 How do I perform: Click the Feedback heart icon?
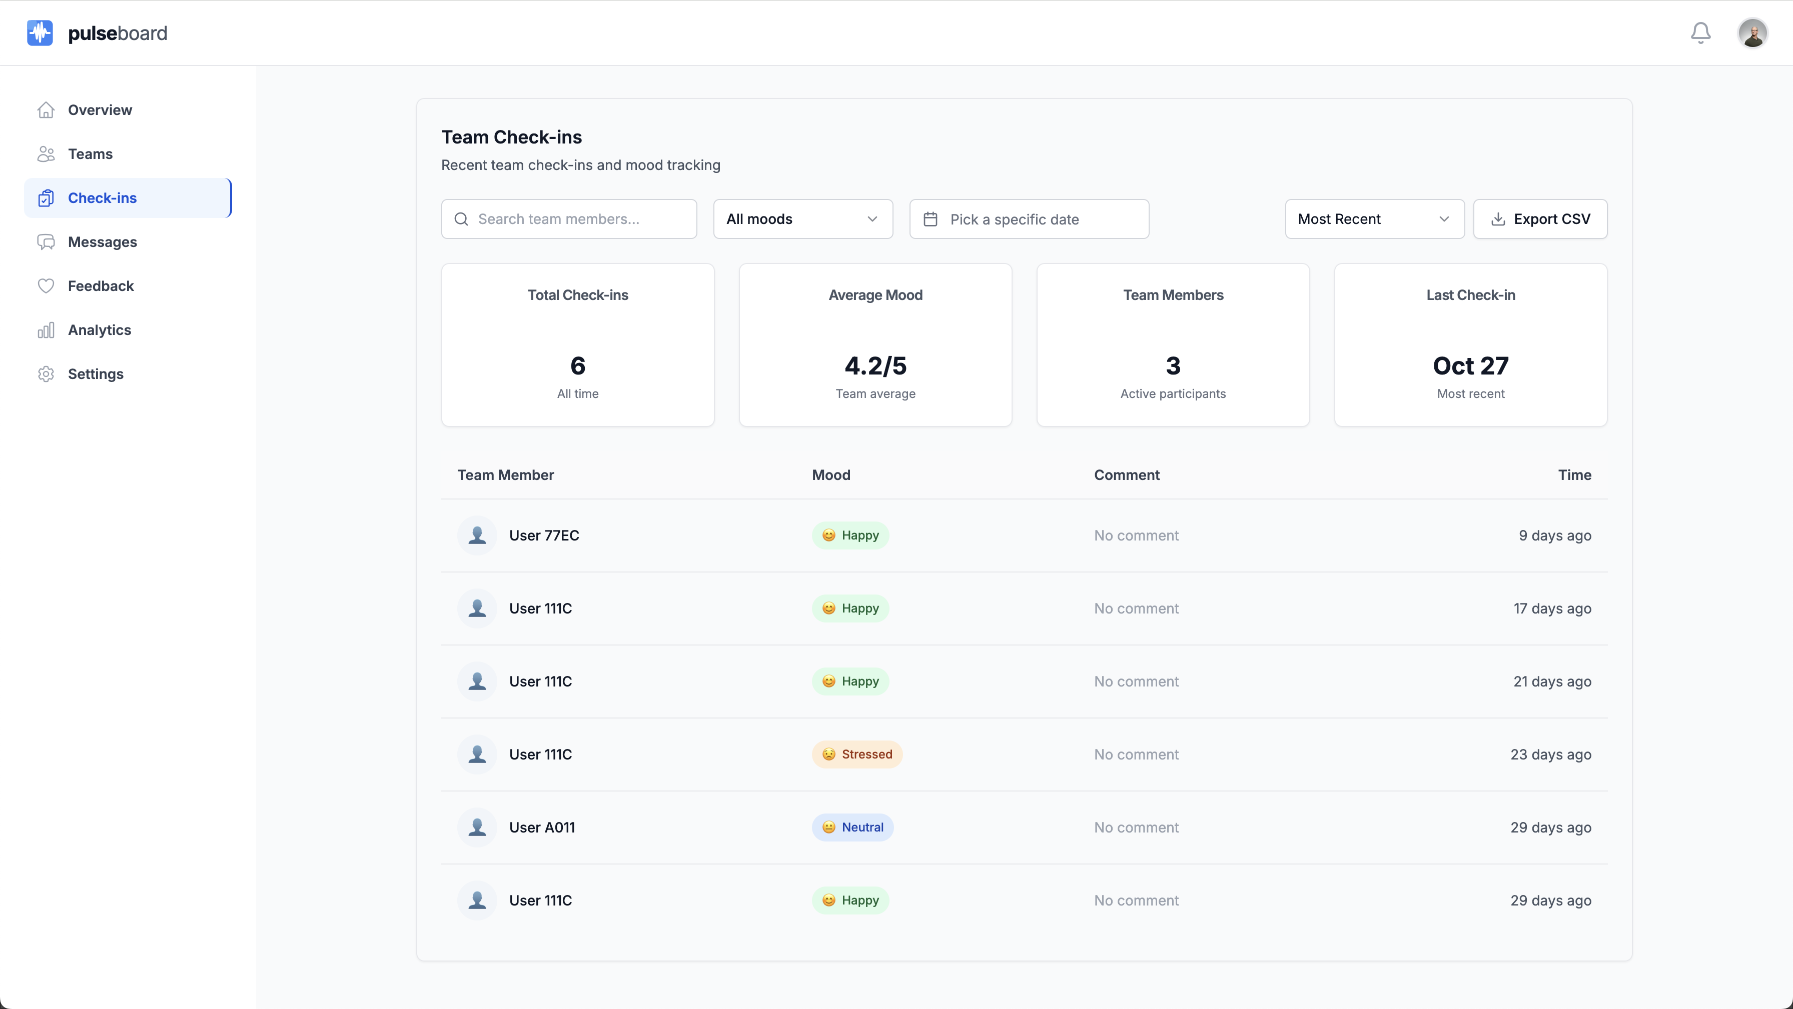pos(46,286)
